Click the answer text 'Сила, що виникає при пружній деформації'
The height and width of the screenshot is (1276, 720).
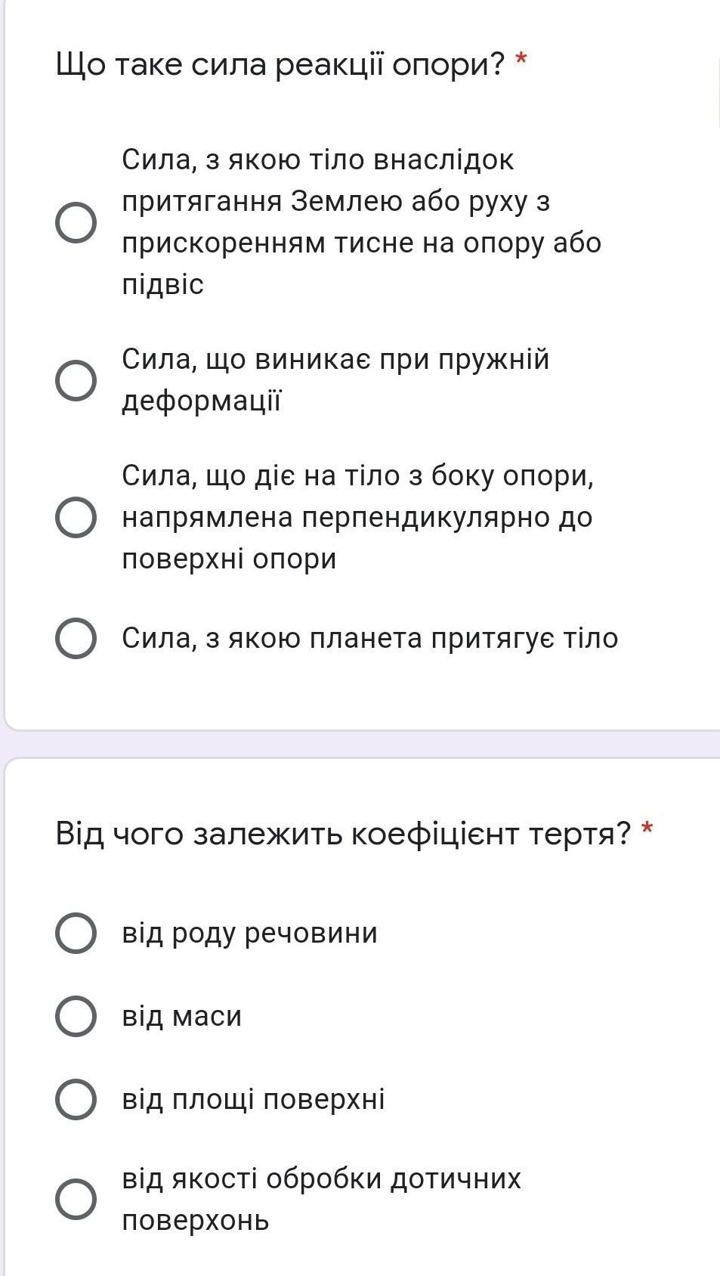pyautogui.click(x=335, y=380)
